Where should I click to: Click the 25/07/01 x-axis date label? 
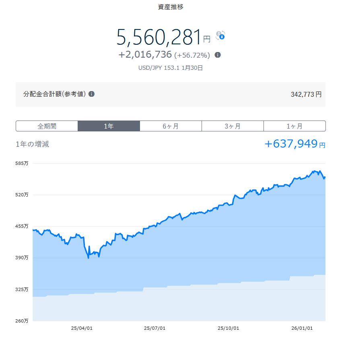tap(154, 329)
